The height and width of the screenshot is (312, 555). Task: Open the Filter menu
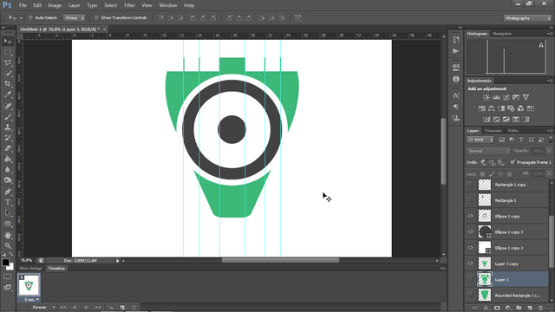click(129, 5)
